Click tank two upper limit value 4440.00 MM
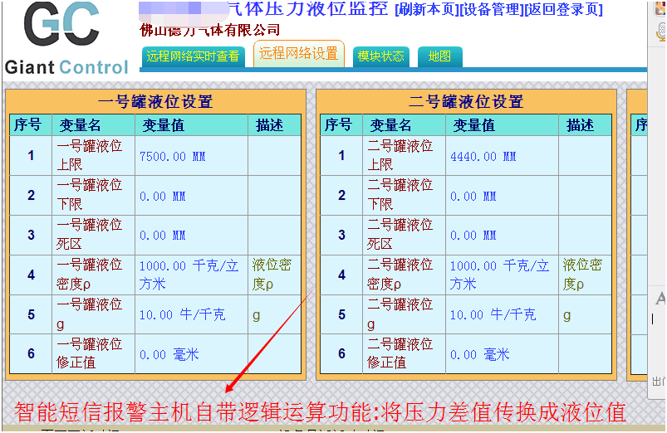 click(483, 156)
